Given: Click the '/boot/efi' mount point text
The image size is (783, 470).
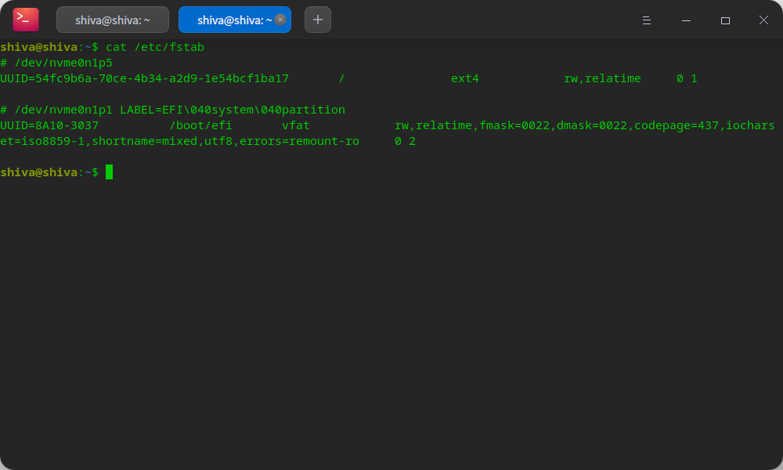Looking at the screenshot, I should tap(200, 125).
